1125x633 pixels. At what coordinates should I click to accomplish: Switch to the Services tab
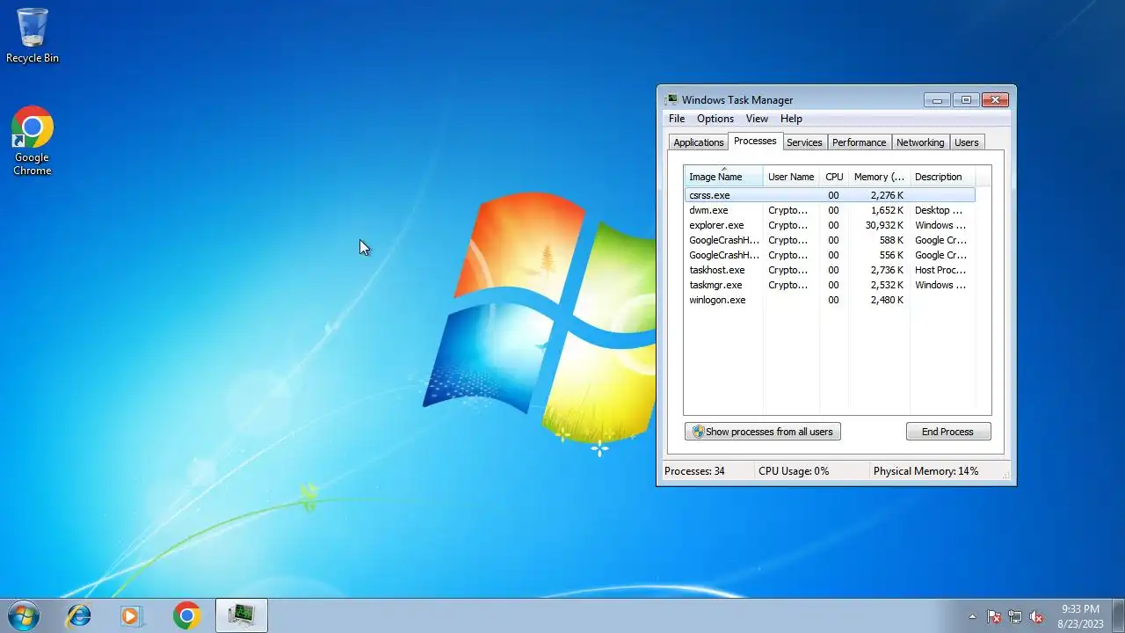tap(804, 142)
